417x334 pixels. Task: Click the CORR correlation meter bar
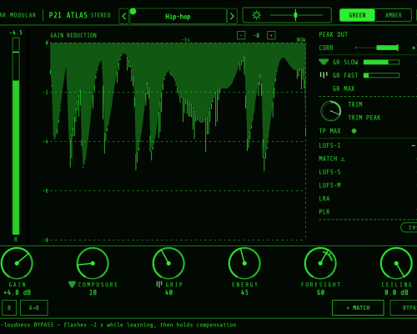[x=377, y=48]
